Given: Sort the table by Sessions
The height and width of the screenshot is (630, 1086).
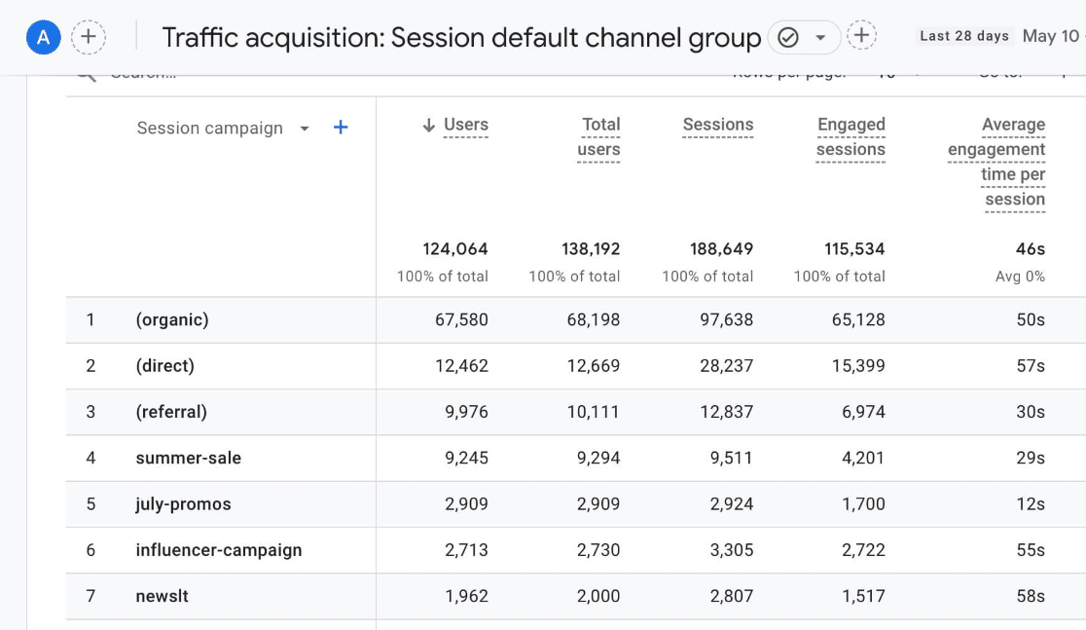Looking at the screenshot, I should click(x=717, y=125).
